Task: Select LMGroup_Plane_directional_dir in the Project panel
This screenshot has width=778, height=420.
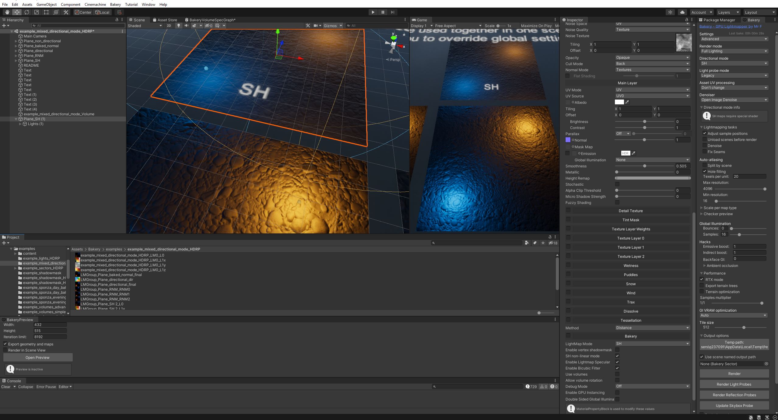Action: [x=107, y=279]
